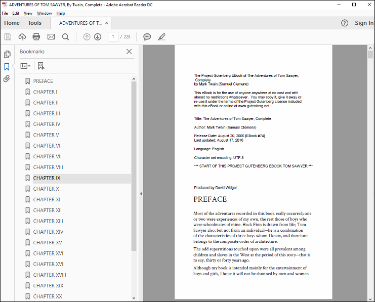Expand the bookmark options dropdown

pos(25,66)
